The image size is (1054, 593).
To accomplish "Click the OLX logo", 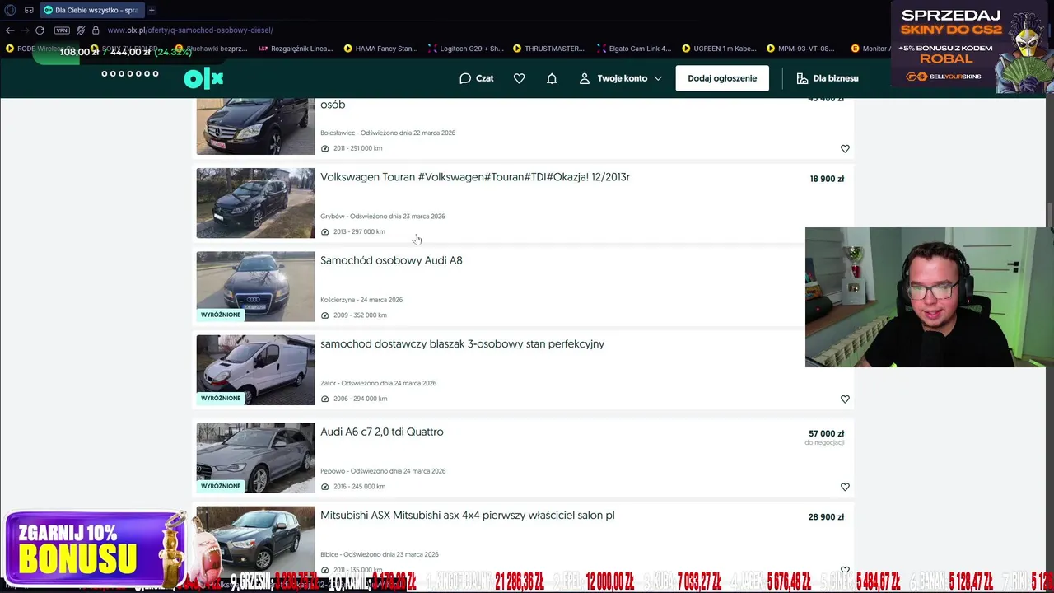I will (x=203, y=78).
